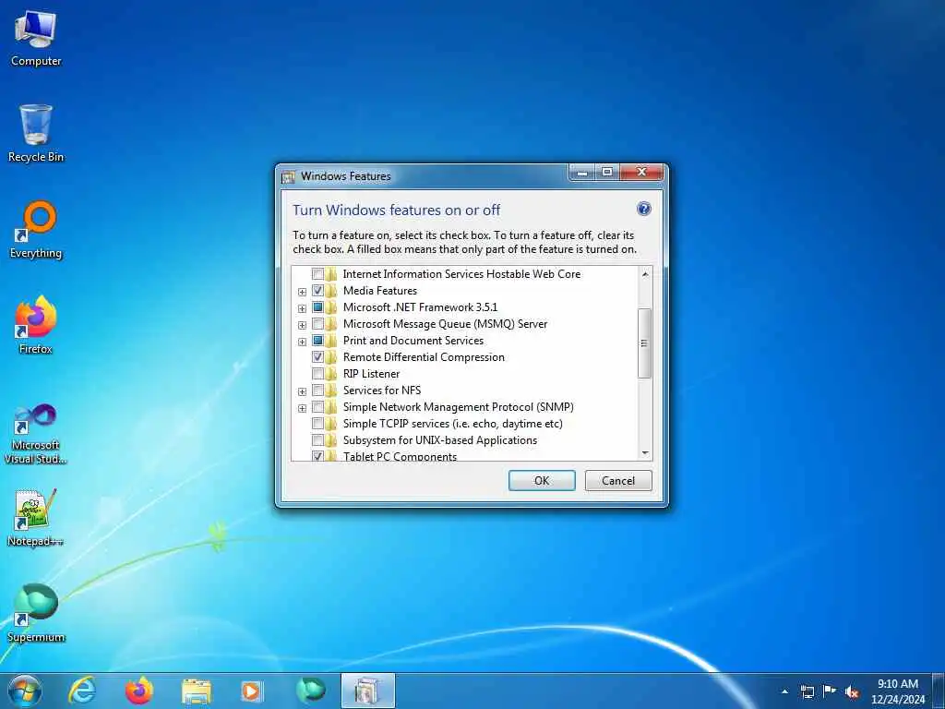Image resolution: width=945 pixels, height=709 pixels.
Task: Confirm changes with the OK button
Action: click(x=542, y=480)
